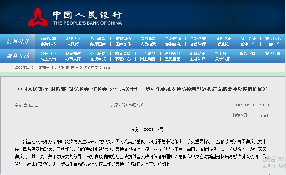Image resolution: width=286 pixels, height=175 pixels.
Task: Go to 图文直播 page
Action: pyautogui.click(x=123, y=54)
